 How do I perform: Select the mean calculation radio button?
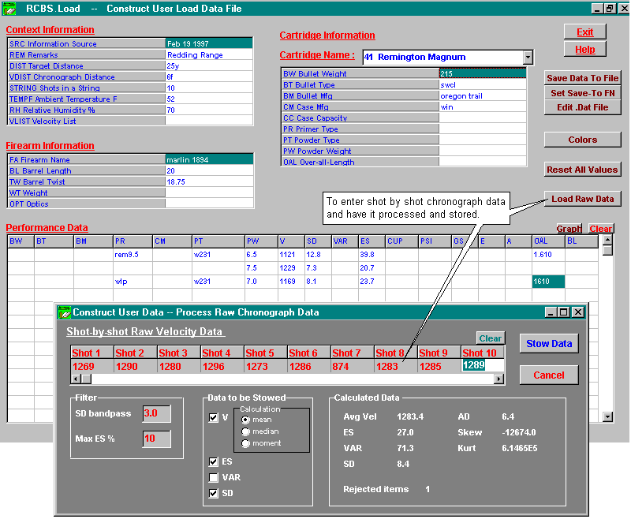tap(245, 420)
